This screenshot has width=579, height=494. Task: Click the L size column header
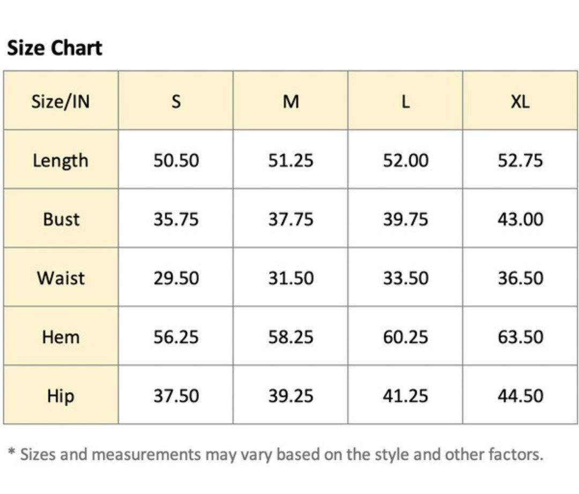(x=405, y=101)
